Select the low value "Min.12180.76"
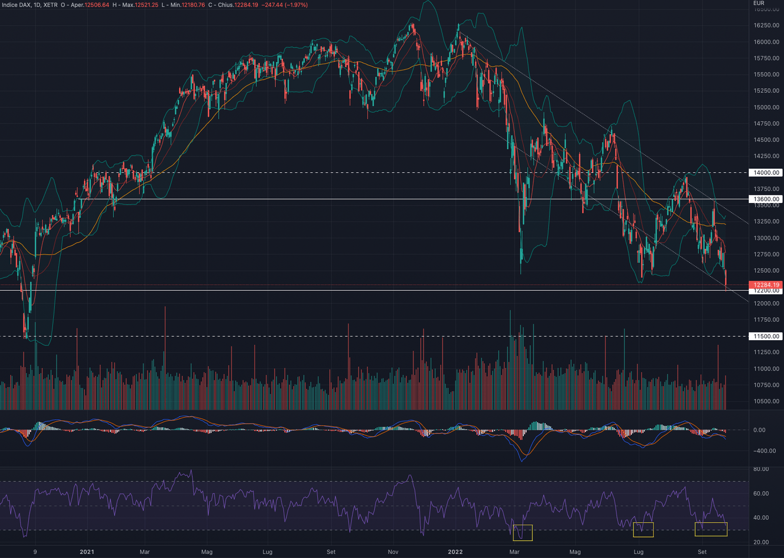784x558 pixels. (186, 5)
